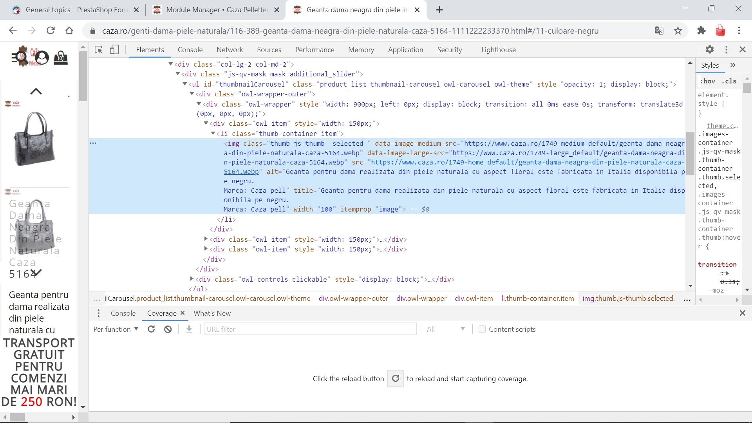Screen dimensions: 752x423
Task: Toggle device toolbar emulation icon
Action: point(114,50)
